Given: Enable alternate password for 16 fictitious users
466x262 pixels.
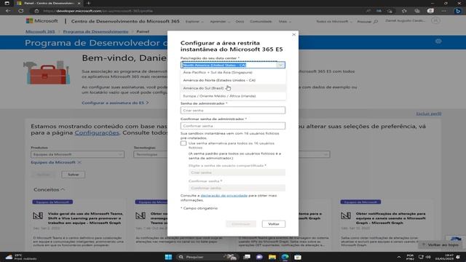Looking at the screenshot, I should (183, 143).
